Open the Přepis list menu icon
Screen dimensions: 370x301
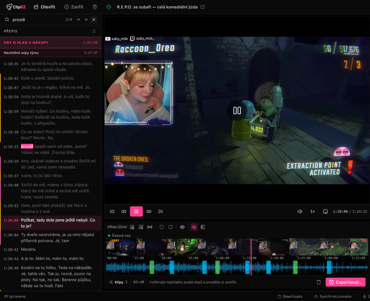click(94, 31)
